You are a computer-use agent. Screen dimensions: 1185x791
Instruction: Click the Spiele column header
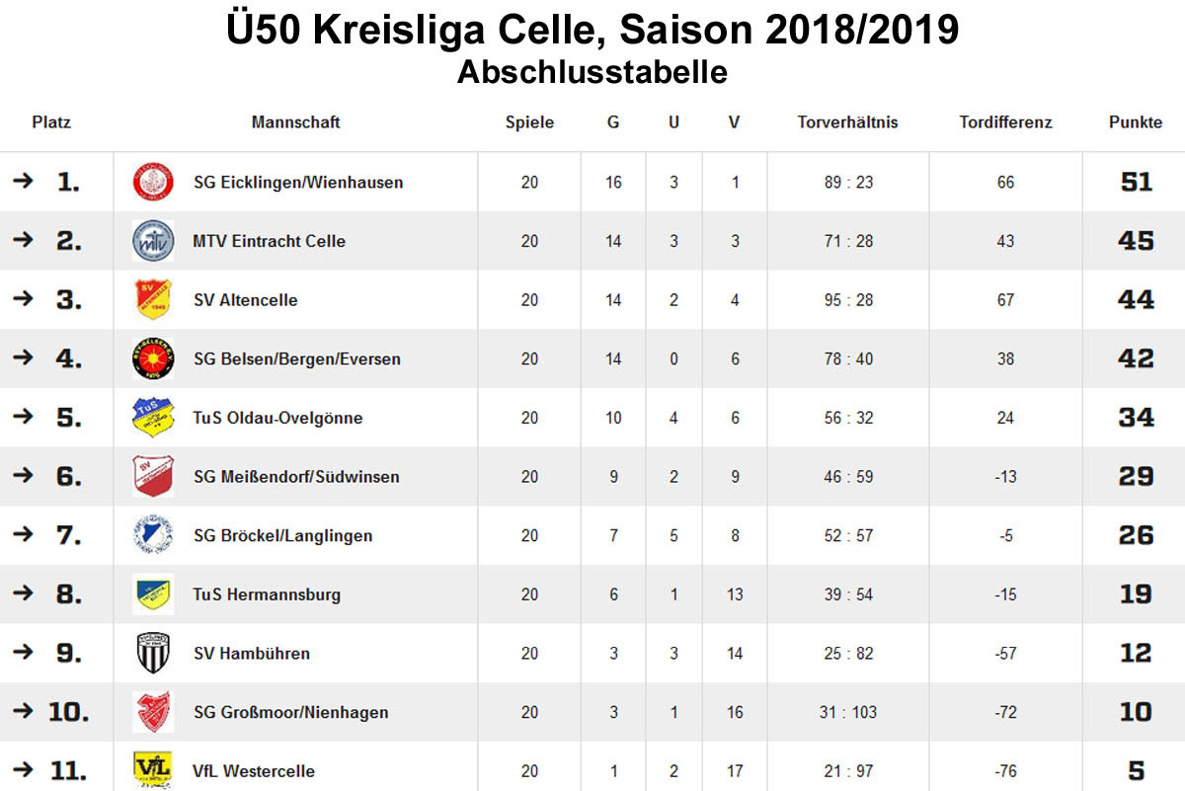pos(529,122)
